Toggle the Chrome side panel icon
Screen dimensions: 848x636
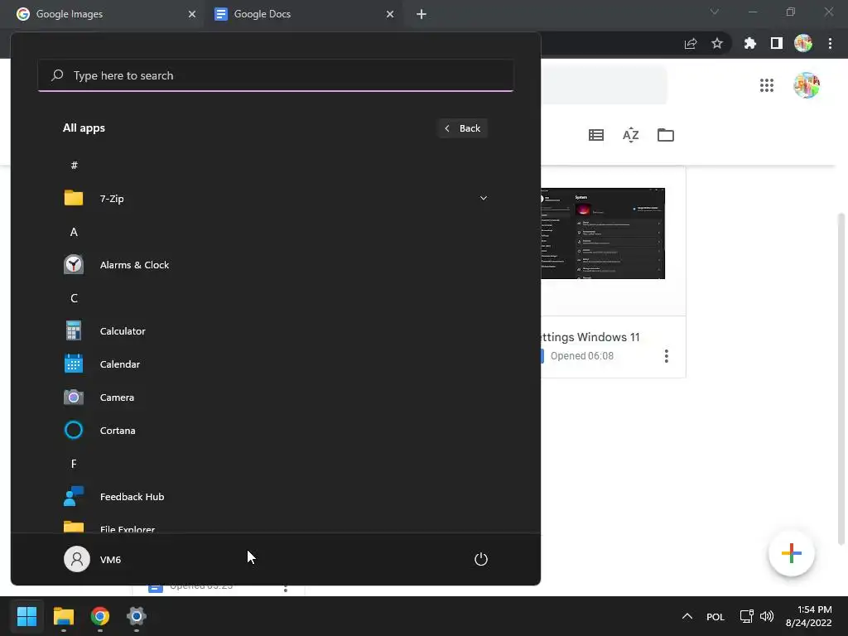click(x=777, y=43)
